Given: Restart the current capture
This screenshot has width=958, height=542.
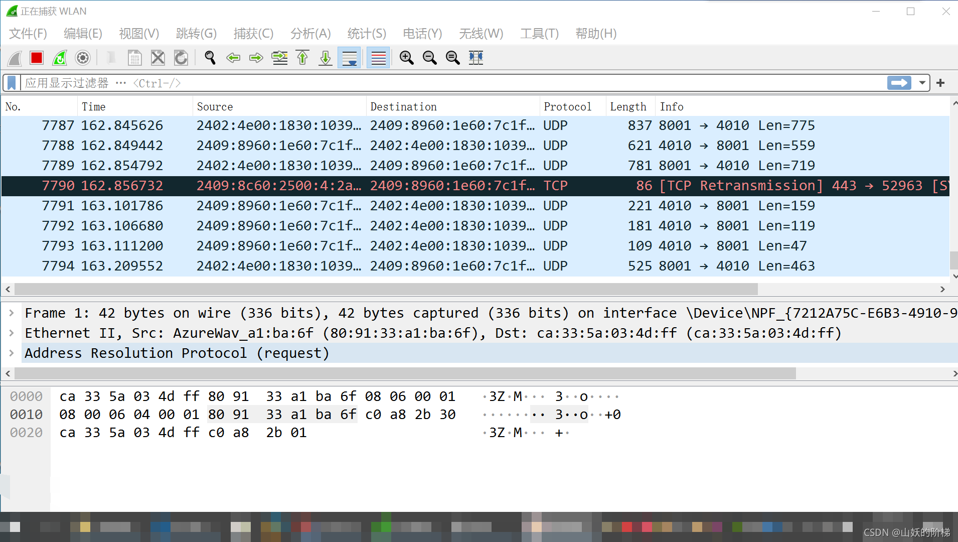Looking at the screenshot, I should click(x=60, y=58).
